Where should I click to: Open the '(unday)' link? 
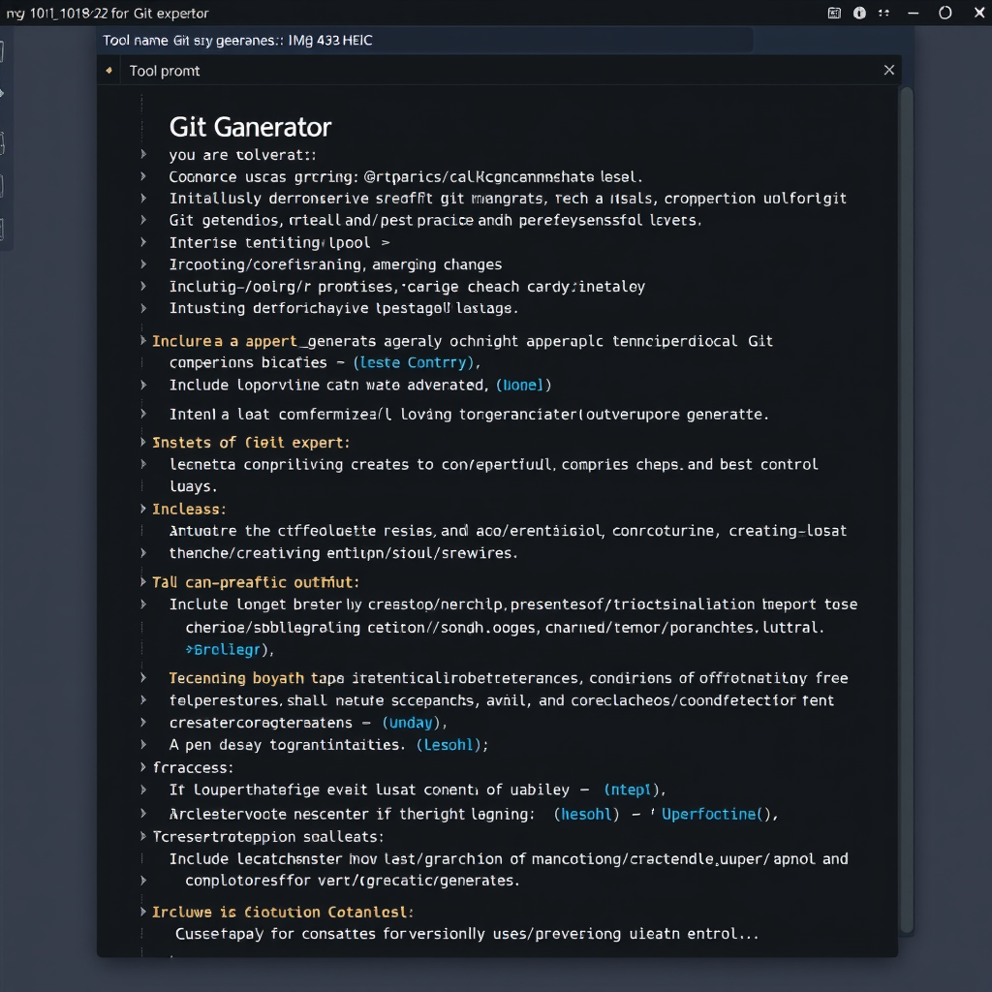411,723
